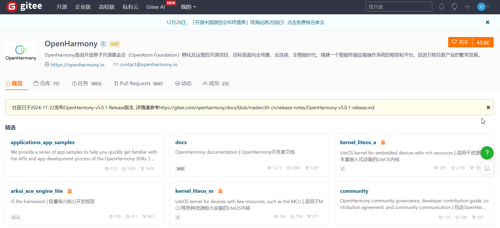Click the watch eye icon on kernel_liteos_a
Image resolution: width=500 pixels, height=228 pixels.
pos(436,168)
